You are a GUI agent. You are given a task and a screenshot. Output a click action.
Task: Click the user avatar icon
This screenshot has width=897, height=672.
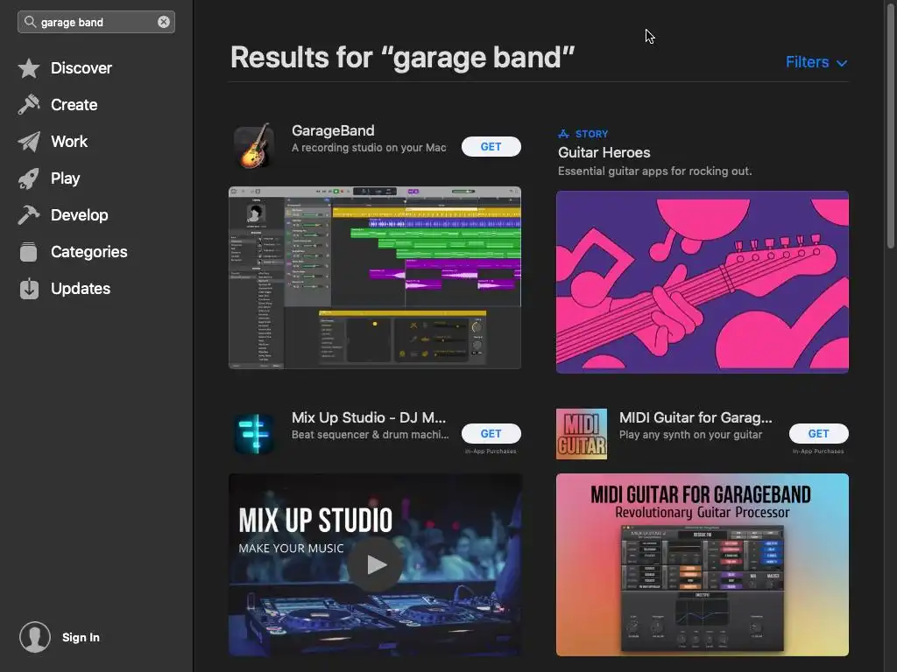tap(35, 637)
